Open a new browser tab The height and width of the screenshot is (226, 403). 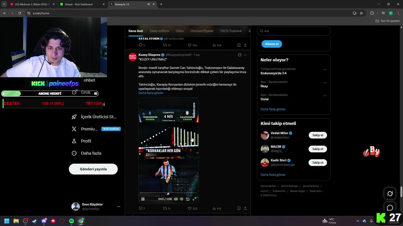pyautogui.click(x=161, y=4)
